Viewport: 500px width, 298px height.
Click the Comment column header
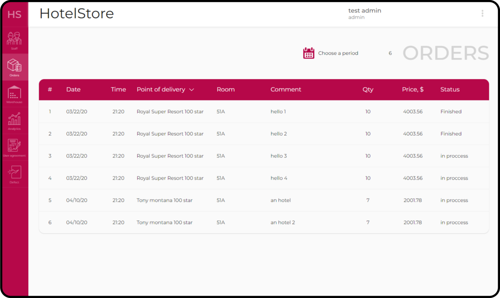(286, 90)
